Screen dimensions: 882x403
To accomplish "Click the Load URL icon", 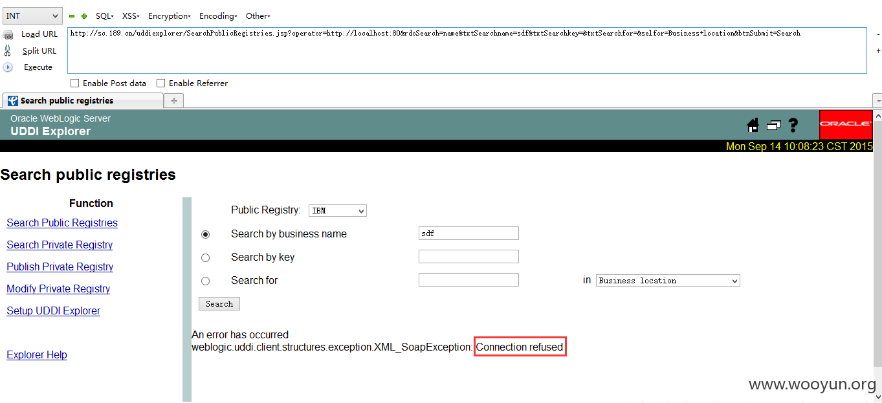I will click(x=8, y=34).
